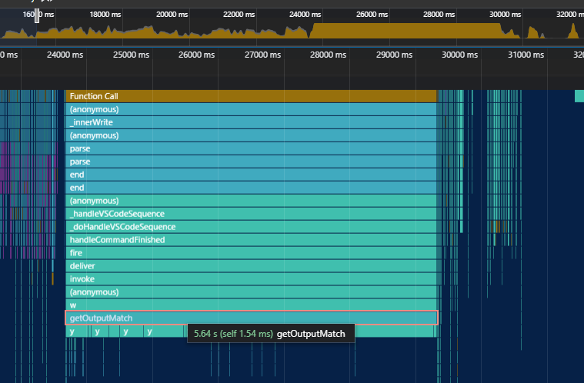This screenshot has width=584, height=383.
Task: Select the leftmost y frame under getOutputMatch
Action: 77,331
